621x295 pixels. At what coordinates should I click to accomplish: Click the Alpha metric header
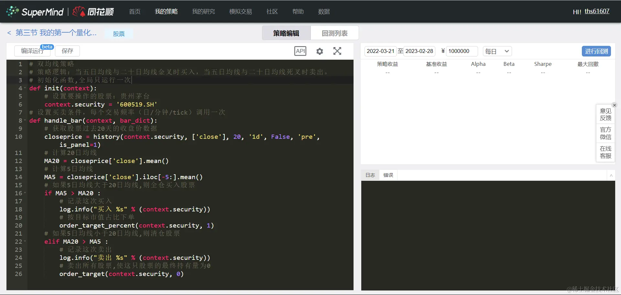pyautogui.click(x=478, y=64)
